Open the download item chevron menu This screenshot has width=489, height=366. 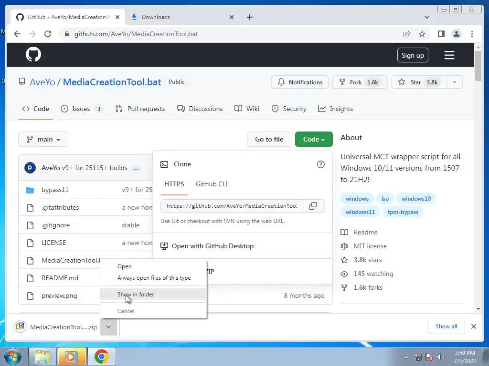108,327
